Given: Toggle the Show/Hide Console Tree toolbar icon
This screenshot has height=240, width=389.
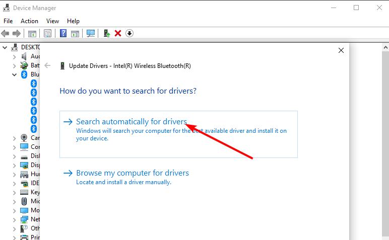Looking at the screenshot, I should pyautogui.click(x=32, y=33).
